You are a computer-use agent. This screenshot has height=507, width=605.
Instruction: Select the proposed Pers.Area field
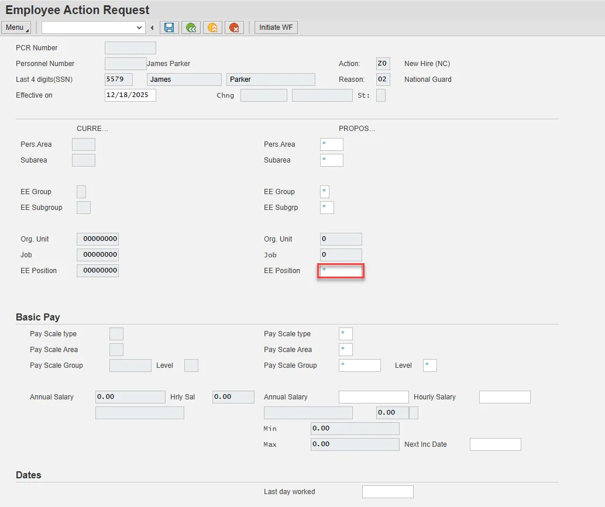332,144
